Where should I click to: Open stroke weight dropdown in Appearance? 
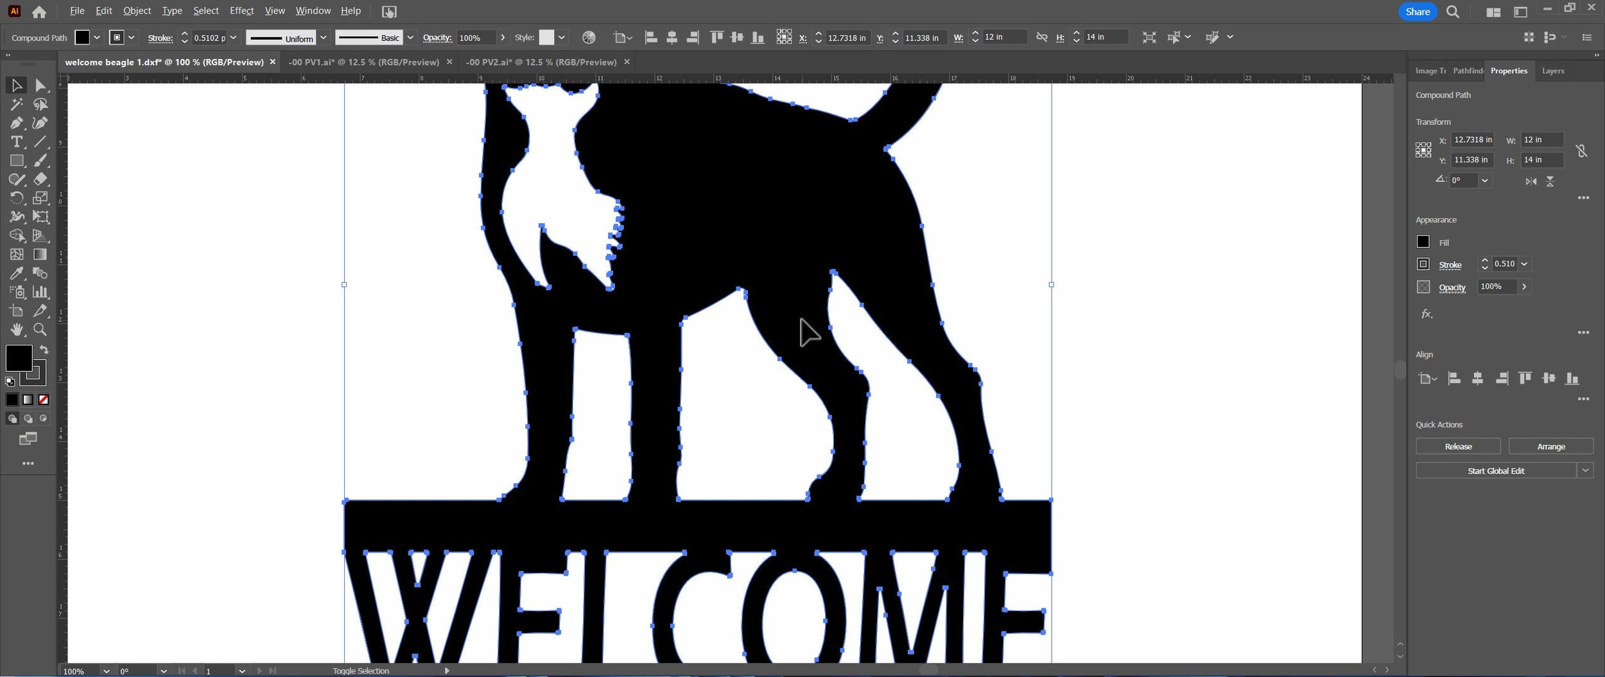(1524, 264)
